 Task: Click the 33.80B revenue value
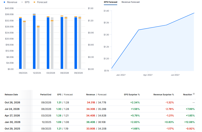(91, 129)
